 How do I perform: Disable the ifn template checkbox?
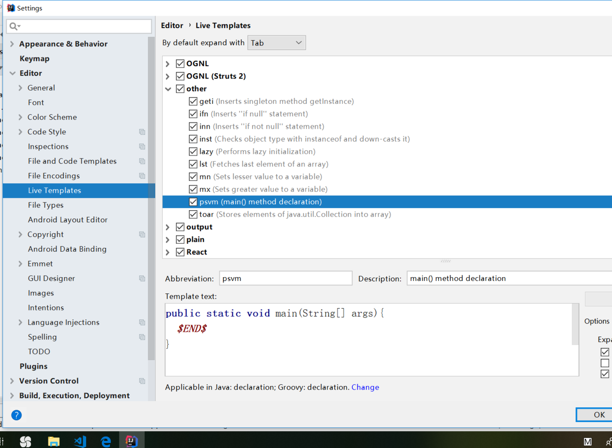193,114
